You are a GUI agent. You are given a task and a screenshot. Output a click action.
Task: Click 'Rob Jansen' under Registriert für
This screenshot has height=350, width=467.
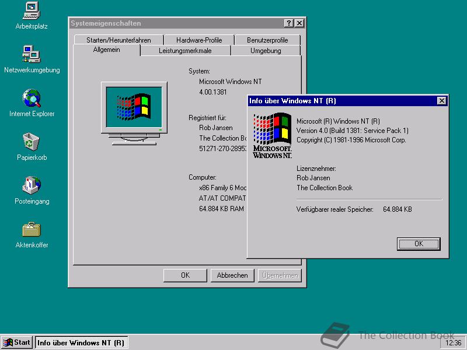tap(215, 128)
